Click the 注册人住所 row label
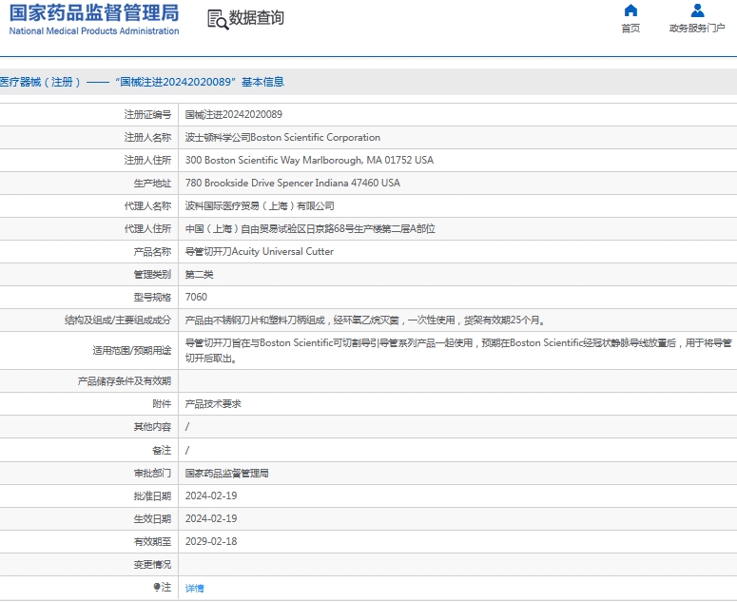 click(147, 160)
